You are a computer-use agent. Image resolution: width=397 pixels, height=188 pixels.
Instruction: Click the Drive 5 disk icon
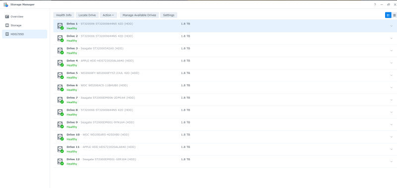tap(60, 75)
